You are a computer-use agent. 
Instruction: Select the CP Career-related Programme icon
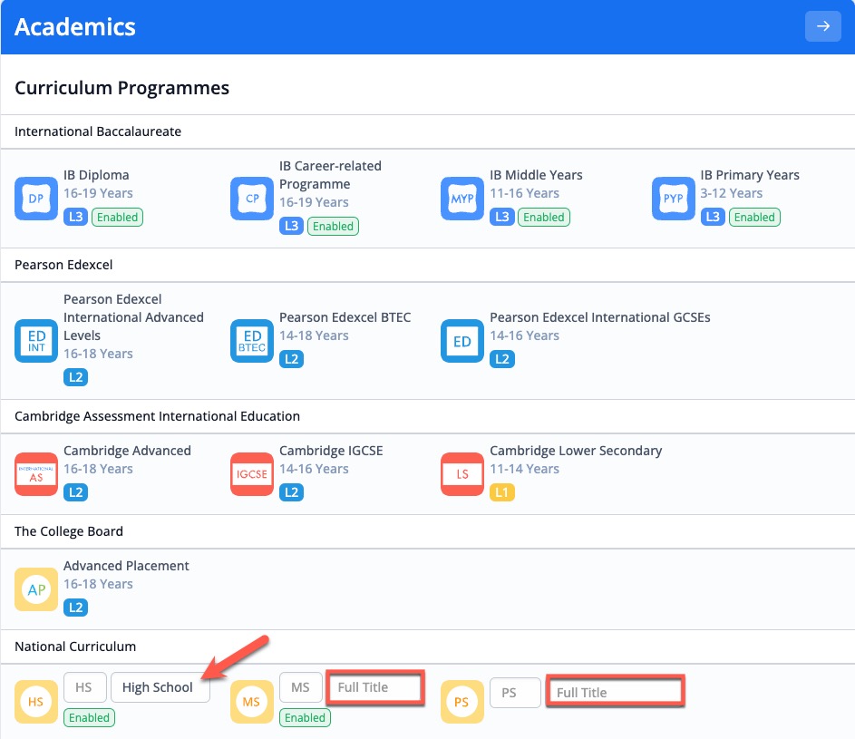click(x=252, y=199)
